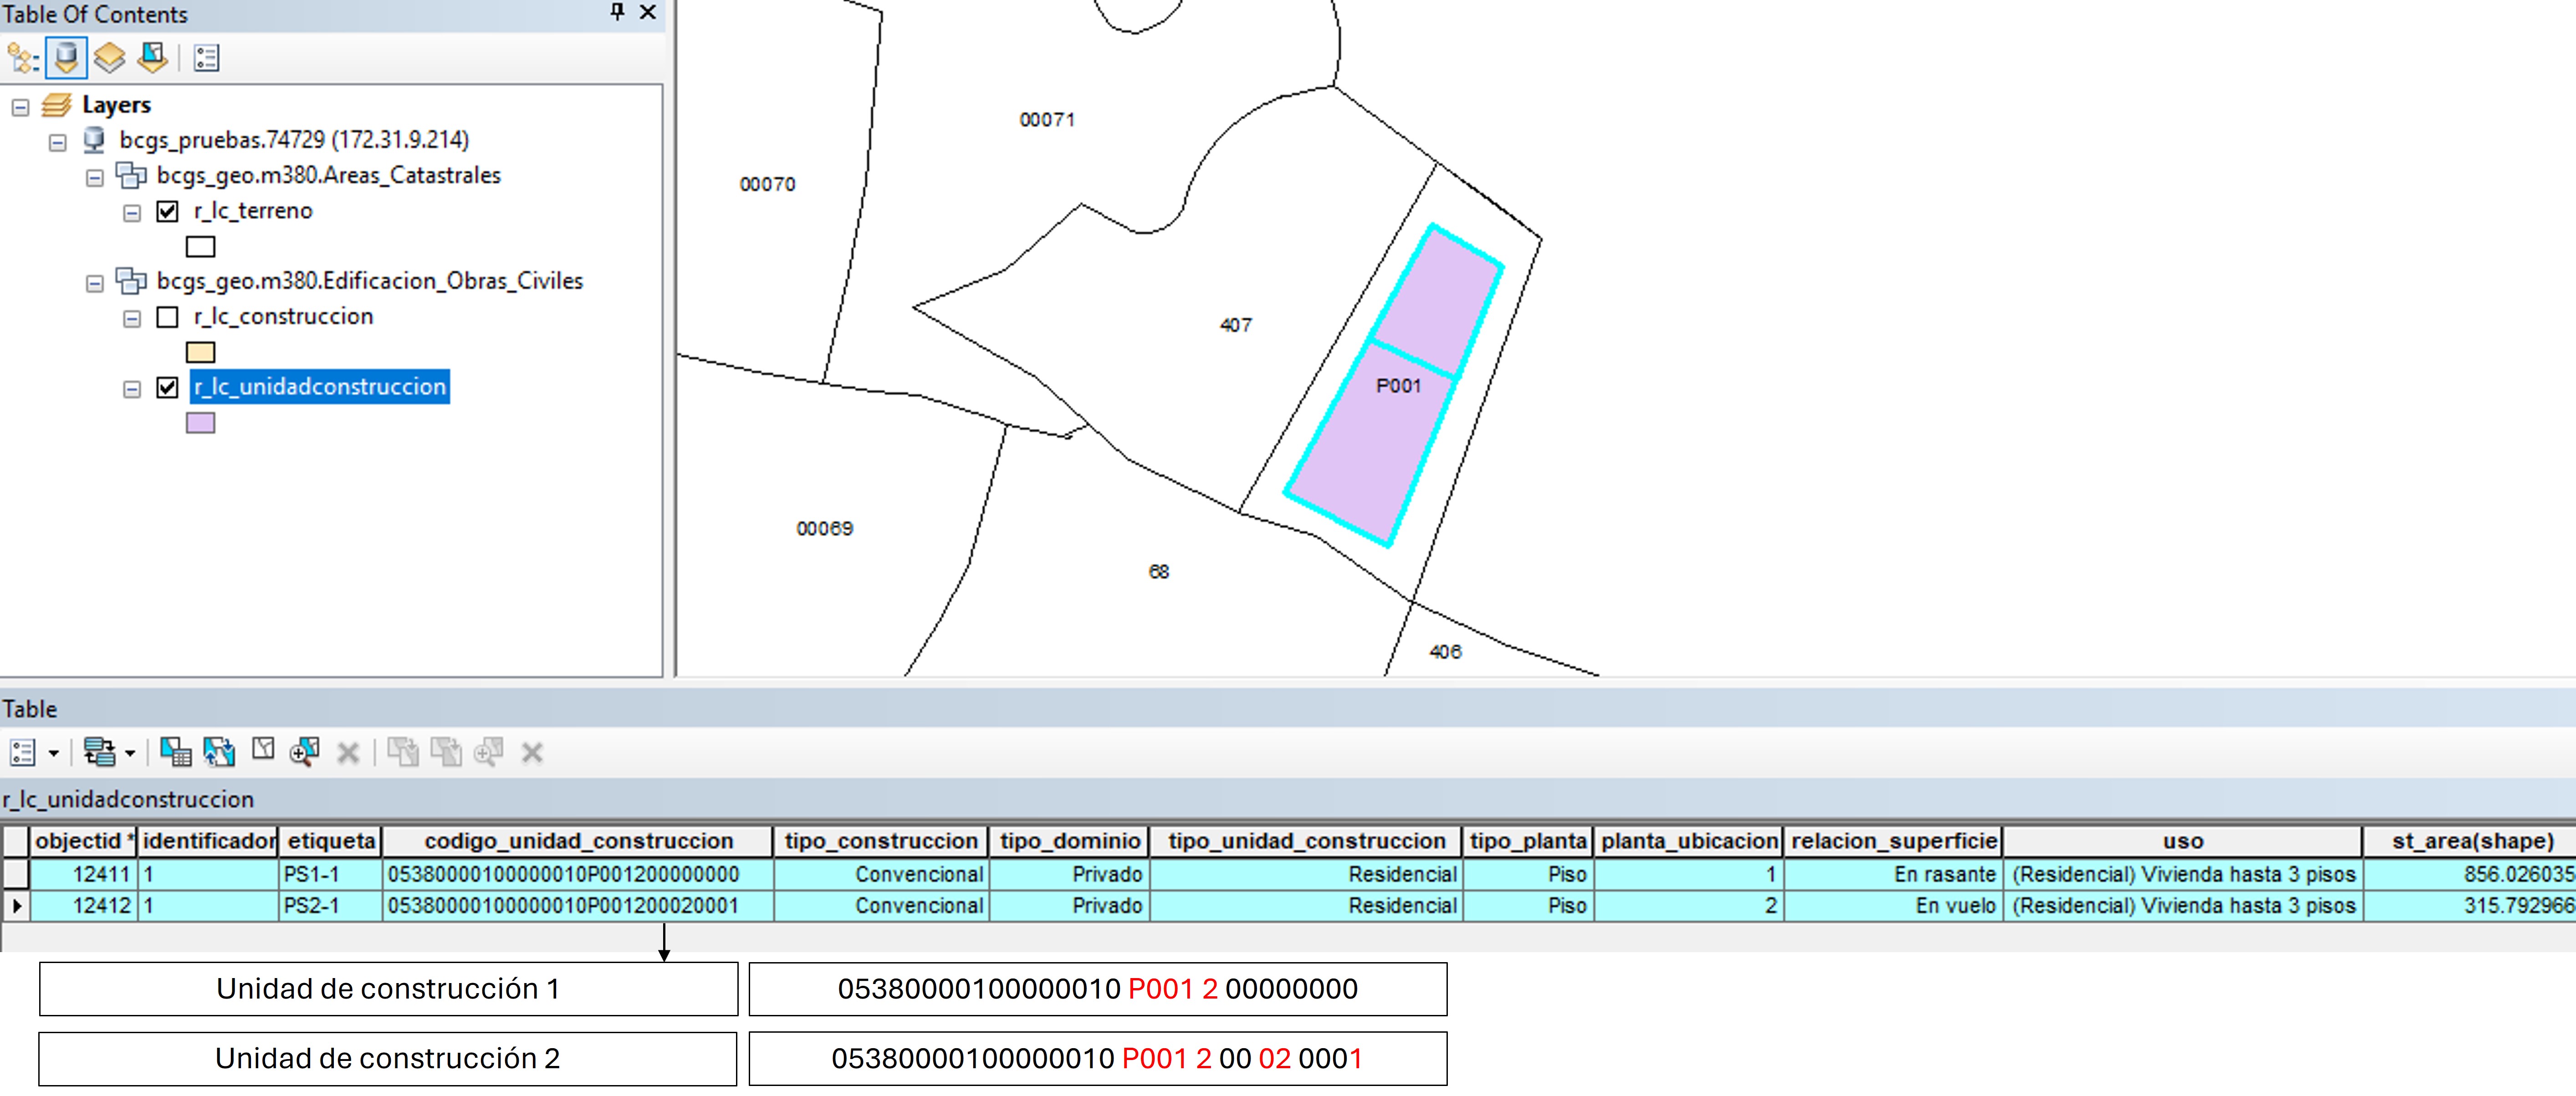Collapse the Layers root tree node

[20, 107]
